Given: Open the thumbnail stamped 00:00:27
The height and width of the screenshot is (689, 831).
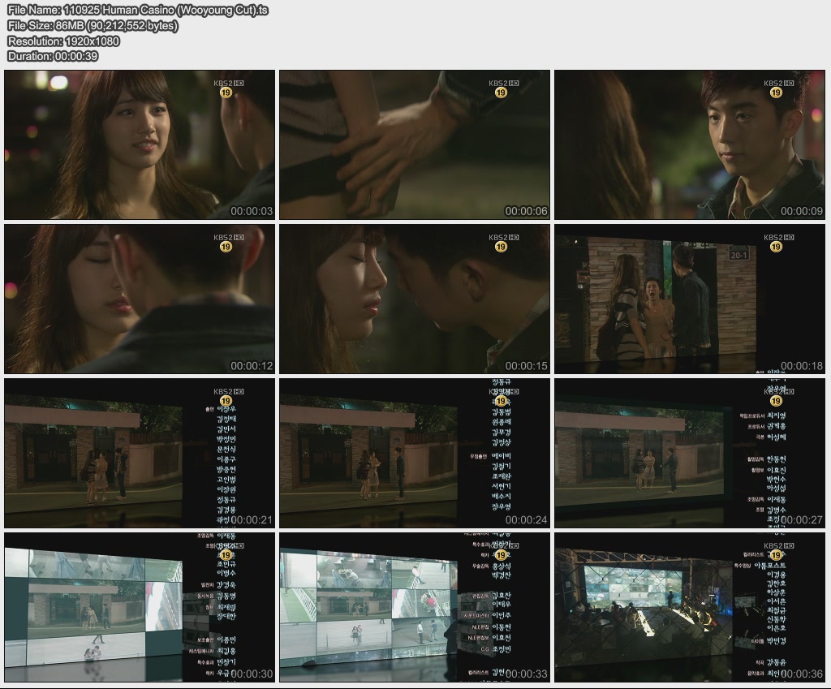Looking at the screenshot, I should 690,453.
